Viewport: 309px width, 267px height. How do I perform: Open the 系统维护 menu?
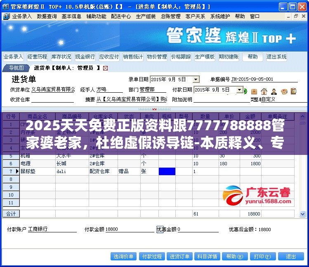[x=220, y=16]
